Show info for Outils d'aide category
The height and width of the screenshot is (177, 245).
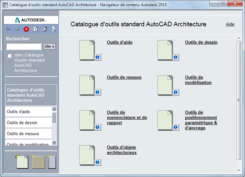(98, 57)
